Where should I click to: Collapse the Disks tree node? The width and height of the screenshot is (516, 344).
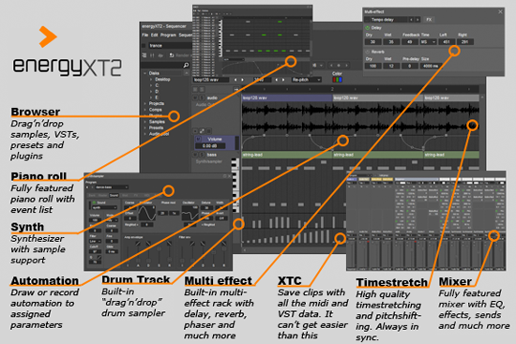tap(145, 73)
